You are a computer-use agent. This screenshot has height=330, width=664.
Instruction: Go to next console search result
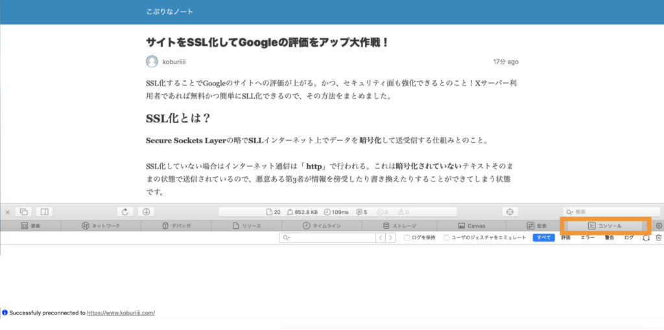[x=390, y=238]
